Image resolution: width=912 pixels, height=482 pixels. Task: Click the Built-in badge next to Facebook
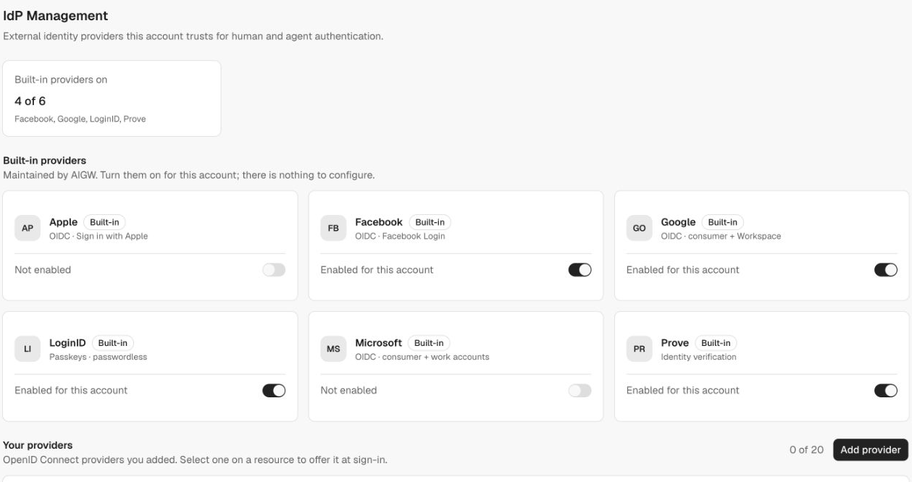click(x=430, y=222)
